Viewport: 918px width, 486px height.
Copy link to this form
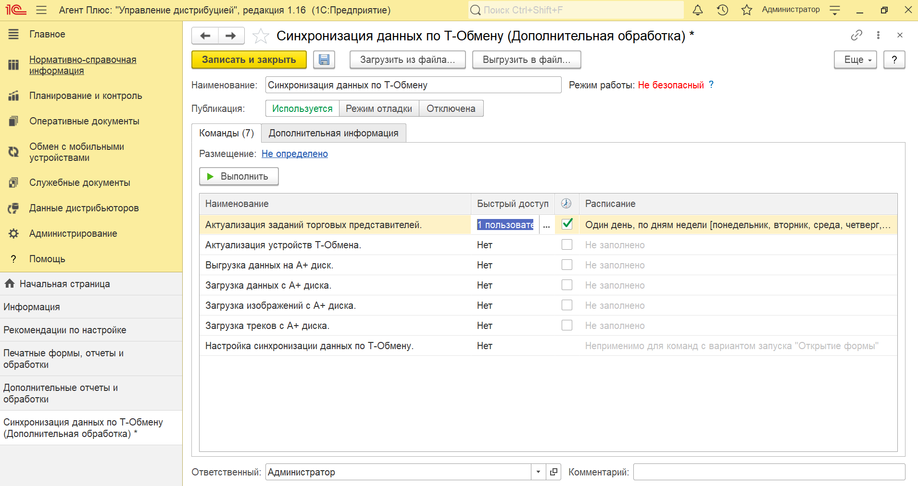click(x=856, y=35)
